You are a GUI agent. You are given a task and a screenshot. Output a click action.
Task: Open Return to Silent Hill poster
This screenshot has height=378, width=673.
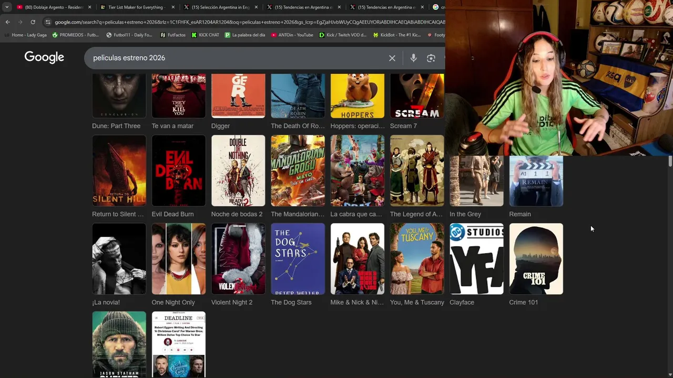pyautogui.click(x=119, y=171)
